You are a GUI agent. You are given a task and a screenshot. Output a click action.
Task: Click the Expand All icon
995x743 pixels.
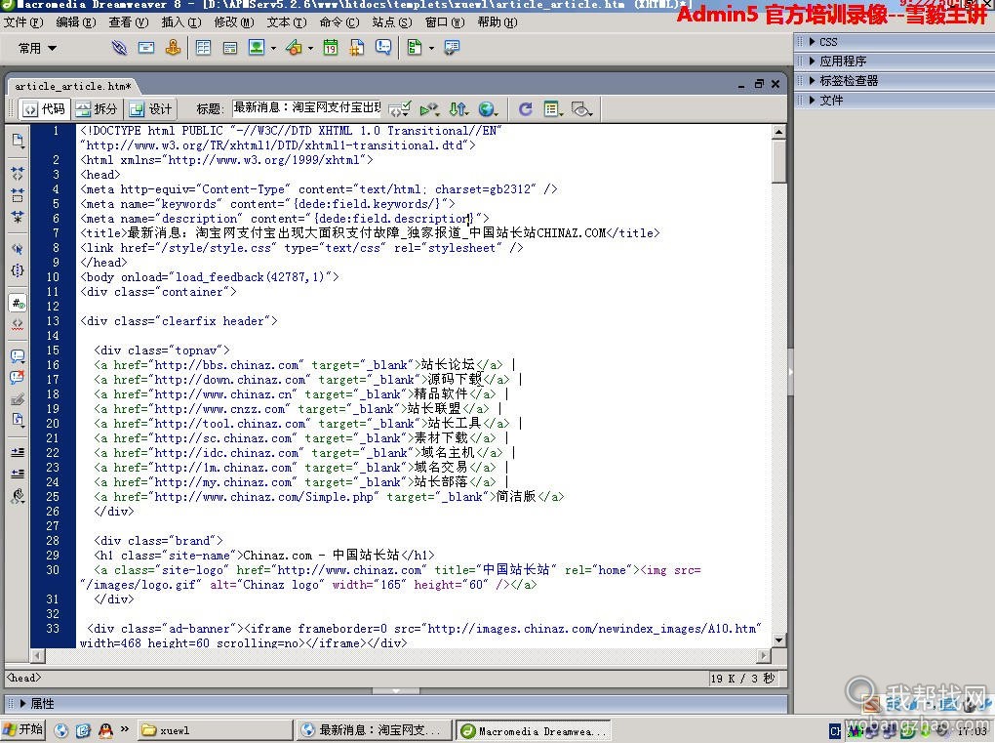(18, 217)
